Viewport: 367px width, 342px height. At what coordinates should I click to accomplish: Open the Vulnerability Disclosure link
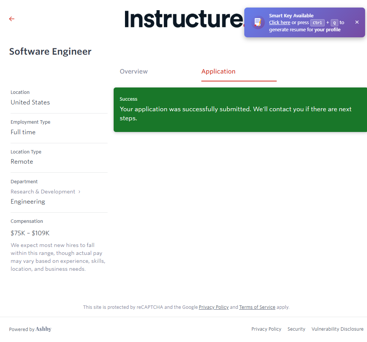pos(337,329)
